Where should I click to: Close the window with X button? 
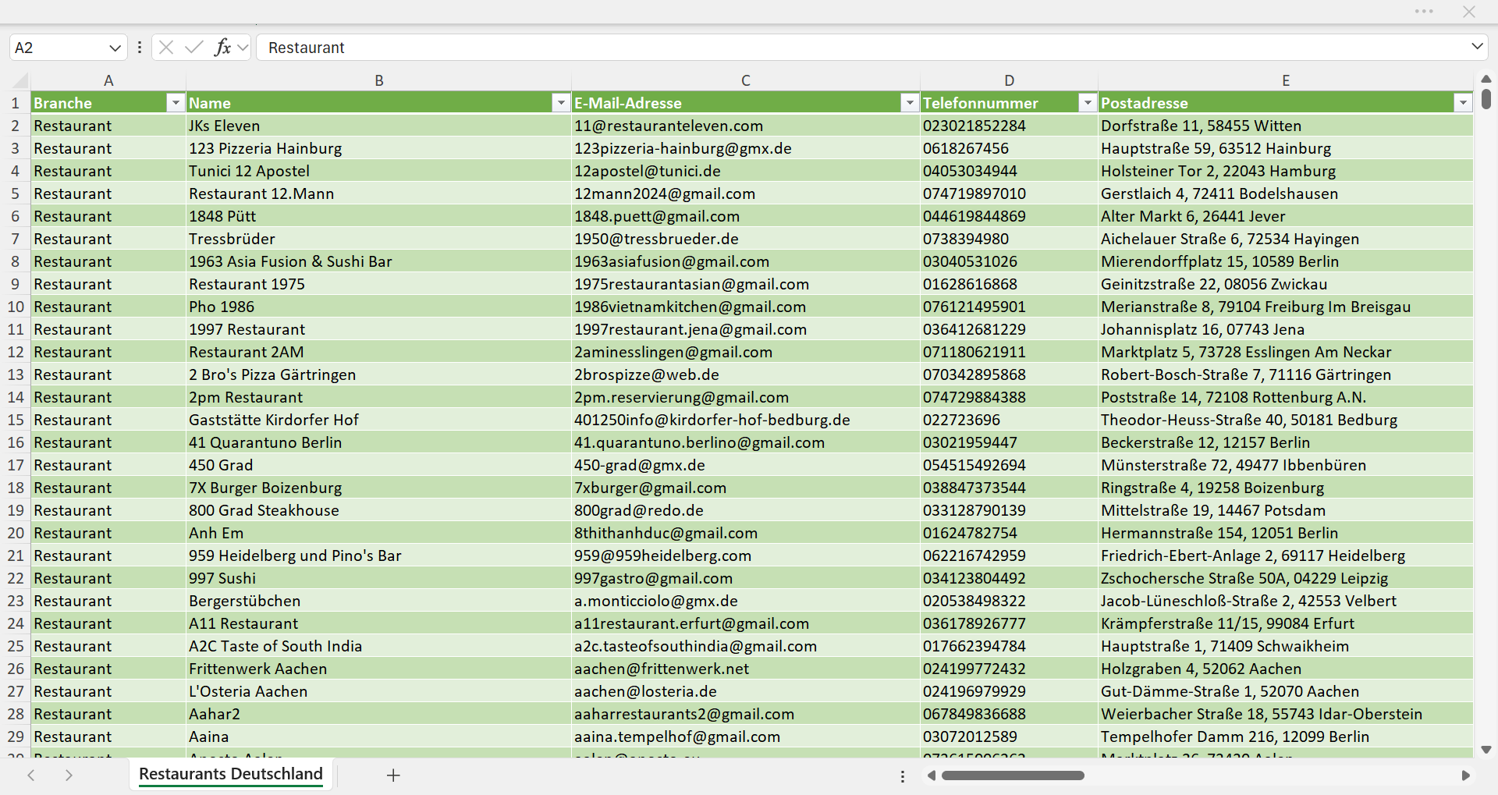(1469, 12)
